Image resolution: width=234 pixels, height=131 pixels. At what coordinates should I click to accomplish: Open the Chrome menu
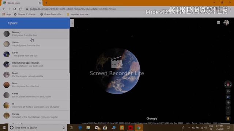230,9
